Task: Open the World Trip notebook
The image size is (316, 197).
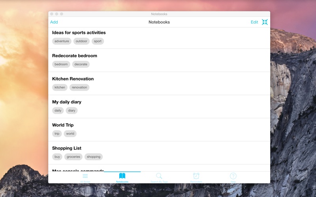Action: pos(159,130)
